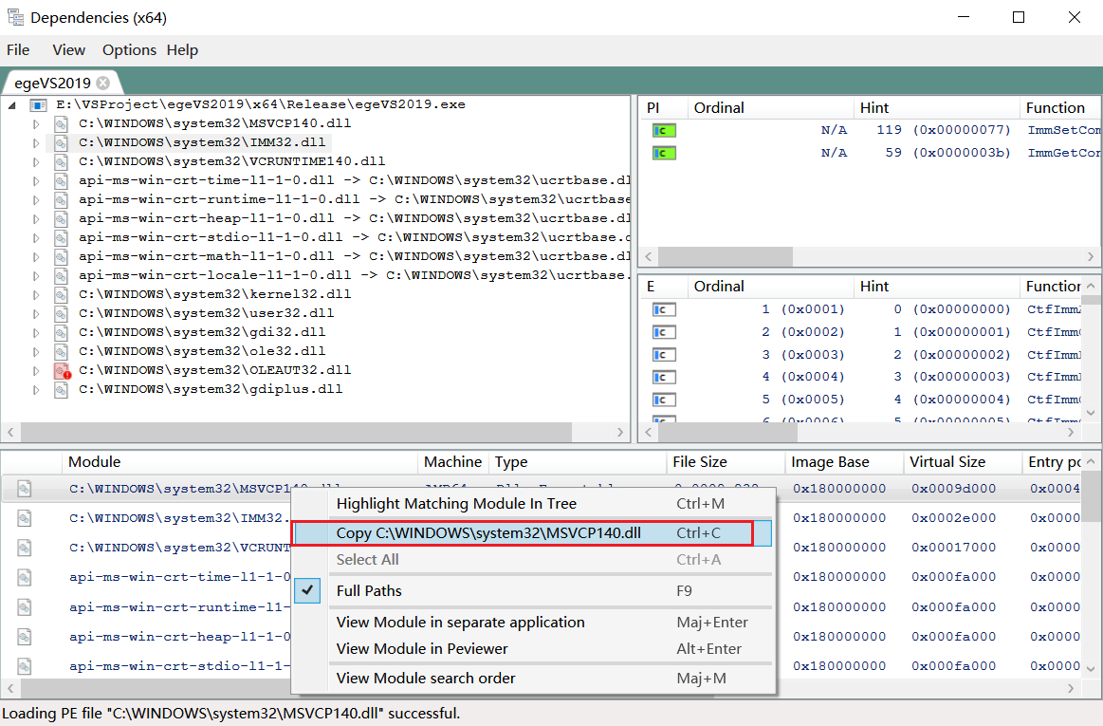The height and width of the screenshot is (726, 1103).
Task: Click the IMM32.dll module icon in tree
Action: point(62,143)
